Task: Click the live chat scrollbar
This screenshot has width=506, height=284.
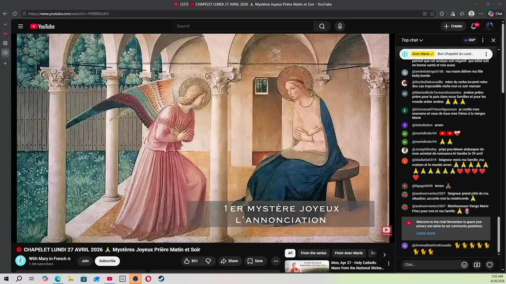Action: point(498,234)
